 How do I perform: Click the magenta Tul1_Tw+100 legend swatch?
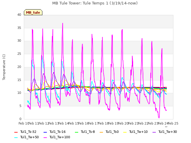[45, 138]
